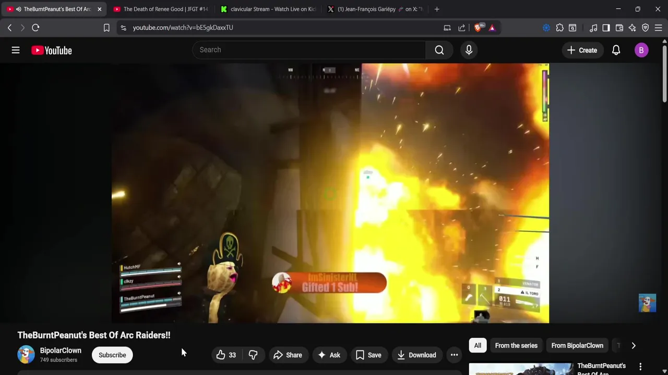Image resolution: width=668 pixels, height=375 pixels.
Task: Share the video
Action: [288, 355]
